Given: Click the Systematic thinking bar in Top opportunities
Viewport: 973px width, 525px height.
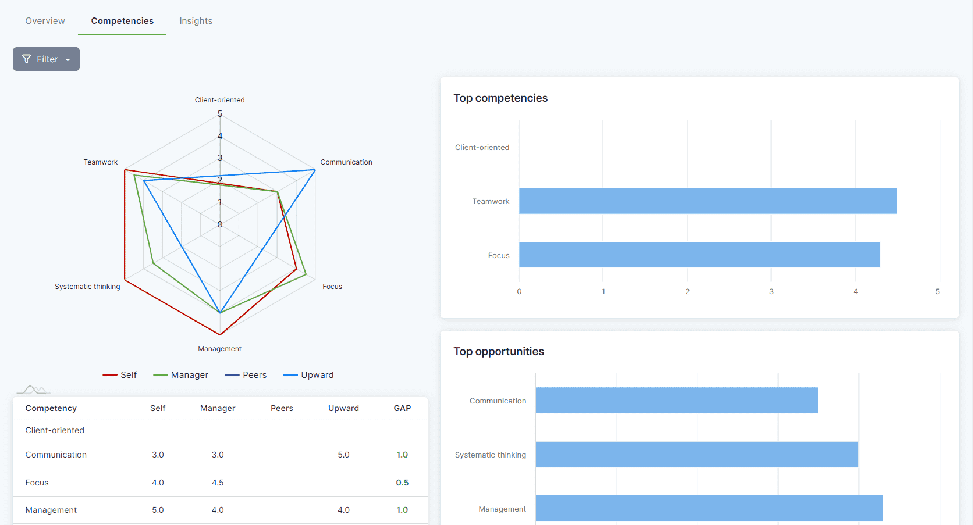Looking at the screenshot, I should [697, 455].
